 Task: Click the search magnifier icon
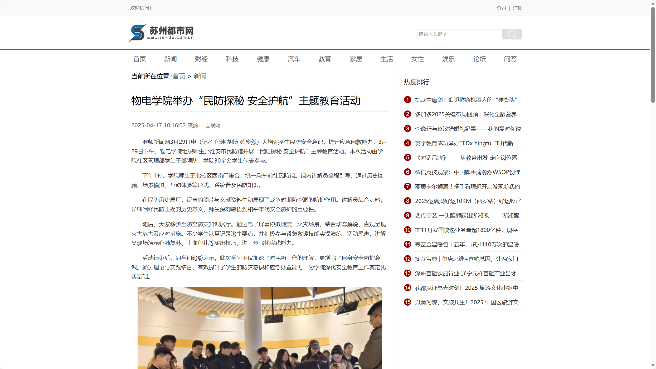coord(512,34)
